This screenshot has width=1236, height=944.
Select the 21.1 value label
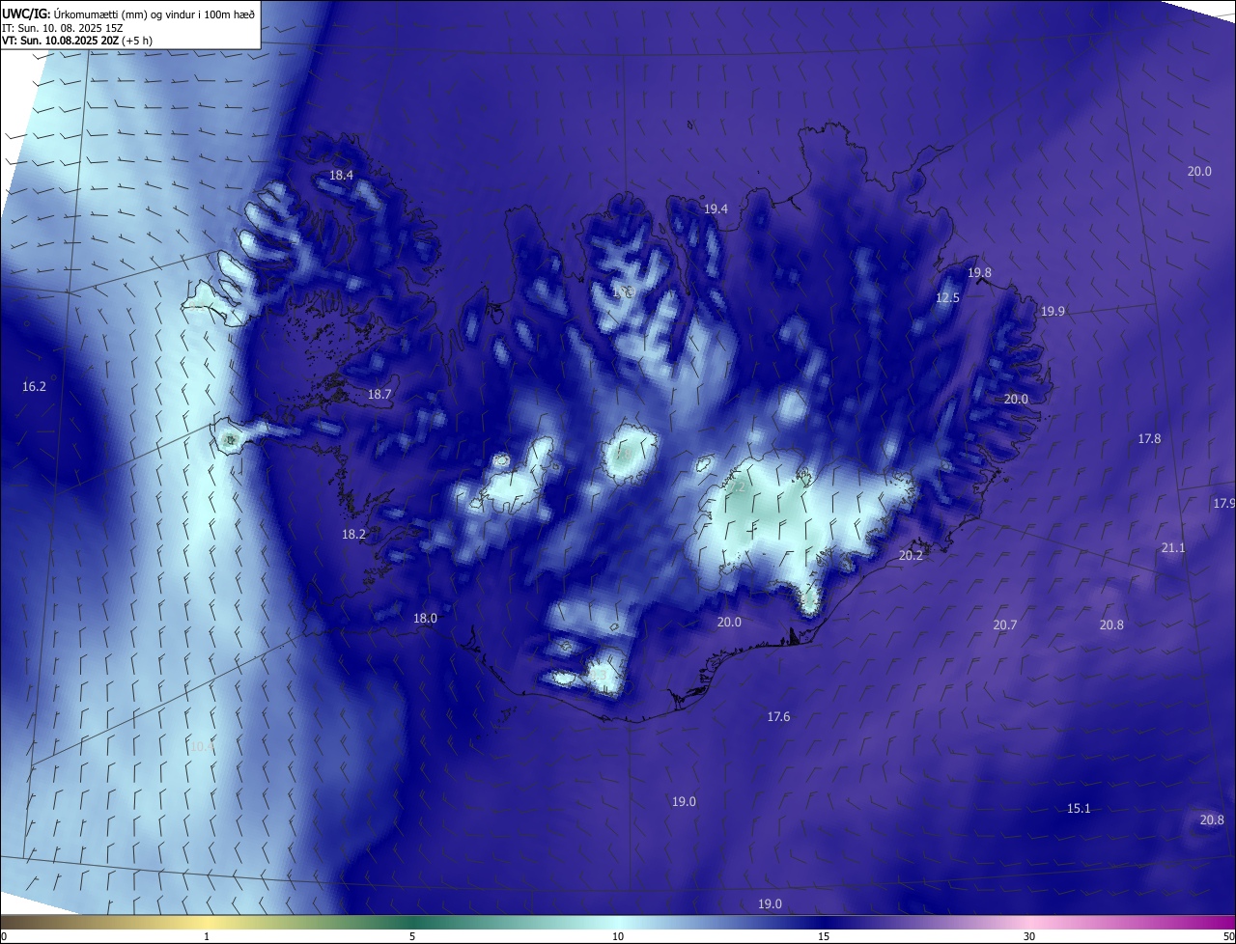coord(1173,548)
